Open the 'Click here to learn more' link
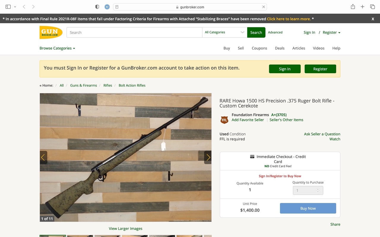 pos(289,19)
